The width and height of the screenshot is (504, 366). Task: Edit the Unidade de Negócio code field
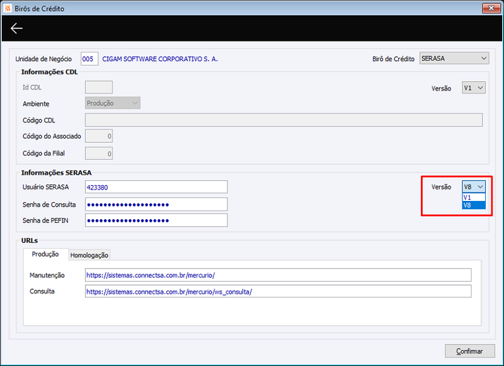tap(89, 59)
